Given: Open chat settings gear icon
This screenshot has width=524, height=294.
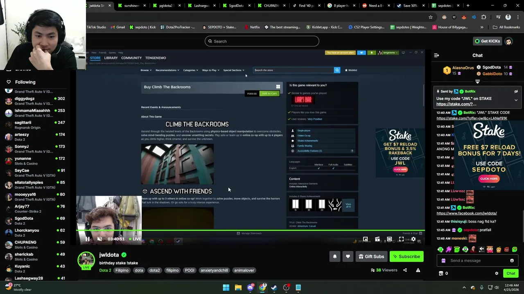Looking at the screenshot, I should point(497,273).
